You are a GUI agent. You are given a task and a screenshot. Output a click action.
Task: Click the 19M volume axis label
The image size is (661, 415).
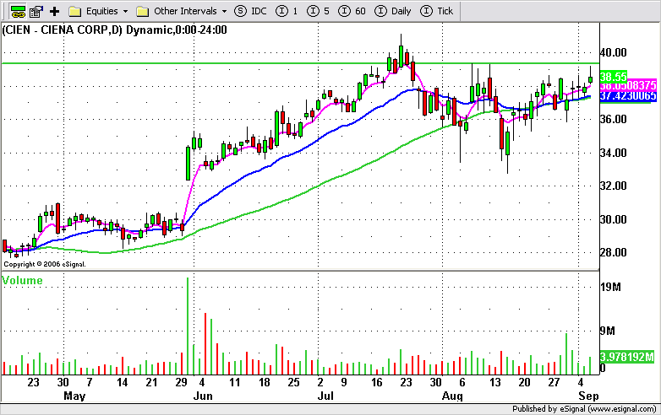[610, 287]
